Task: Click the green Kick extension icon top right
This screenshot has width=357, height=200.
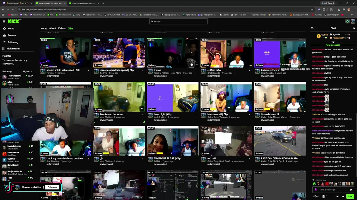Action: [x=348, y=21]
